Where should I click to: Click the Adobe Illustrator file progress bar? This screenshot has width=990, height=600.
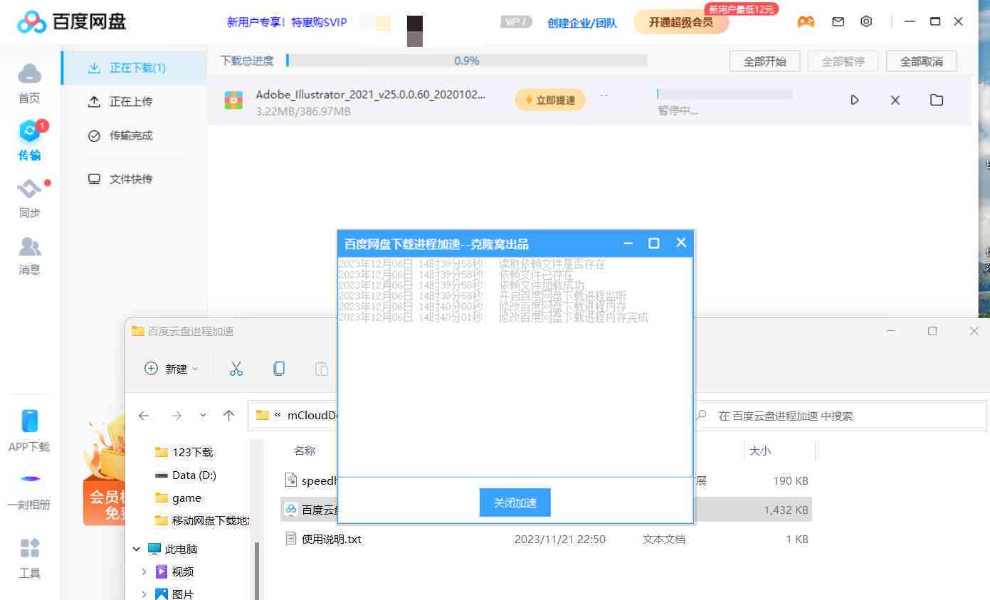pos(725,94)
